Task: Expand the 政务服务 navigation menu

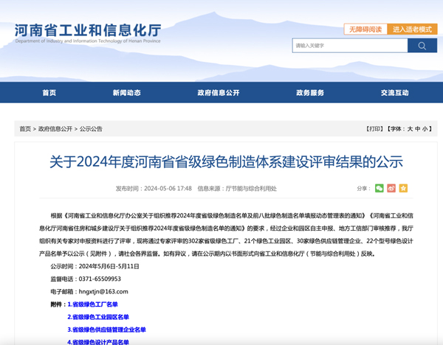Action: coord(310,93)
